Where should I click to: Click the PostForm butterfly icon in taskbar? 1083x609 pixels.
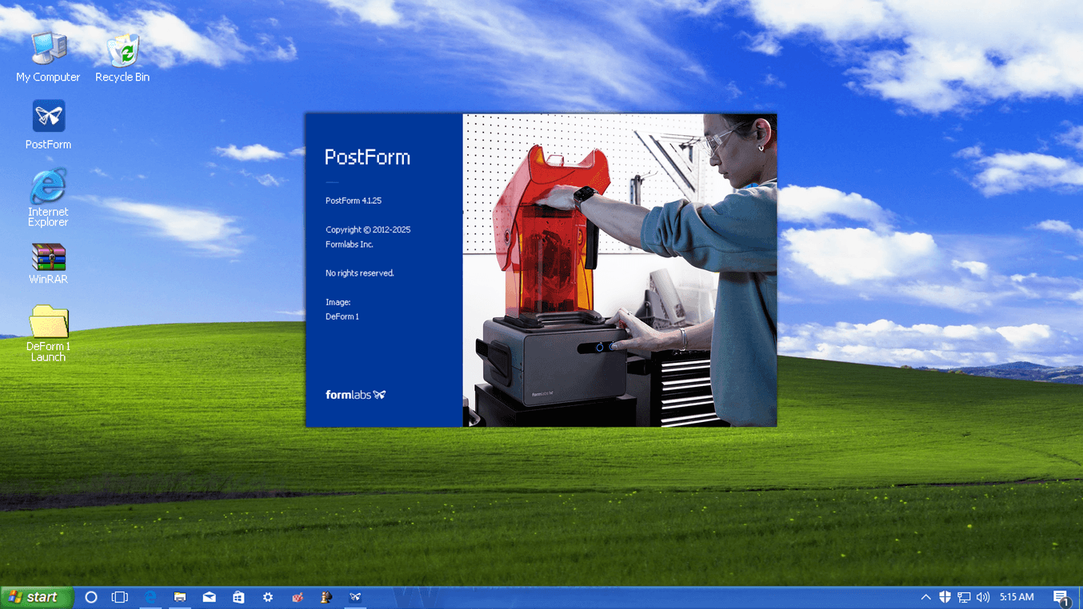tap(355, 597)
